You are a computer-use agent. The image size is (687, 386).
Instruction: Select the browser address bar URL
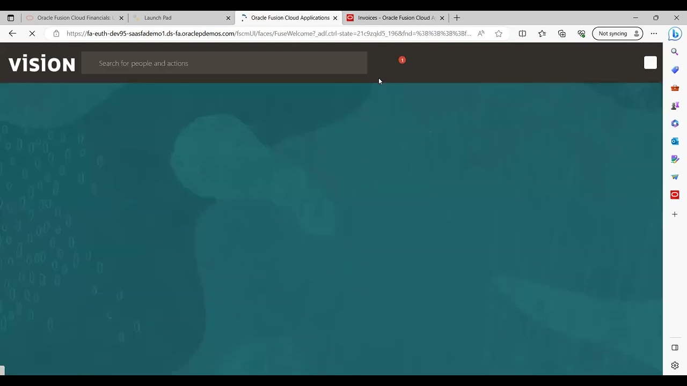point(268,33)
